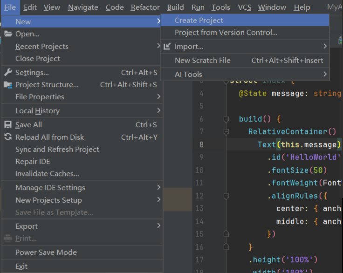Open the View menu
Viewport: 343px width, 273px height.
[52, 7]
